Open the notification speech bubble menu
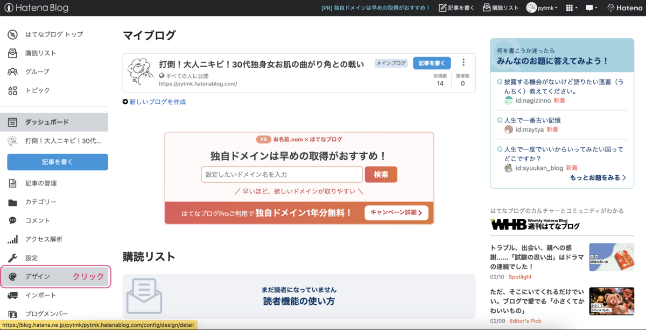Viewport: 646px width, 330px height. coord(592,8)
